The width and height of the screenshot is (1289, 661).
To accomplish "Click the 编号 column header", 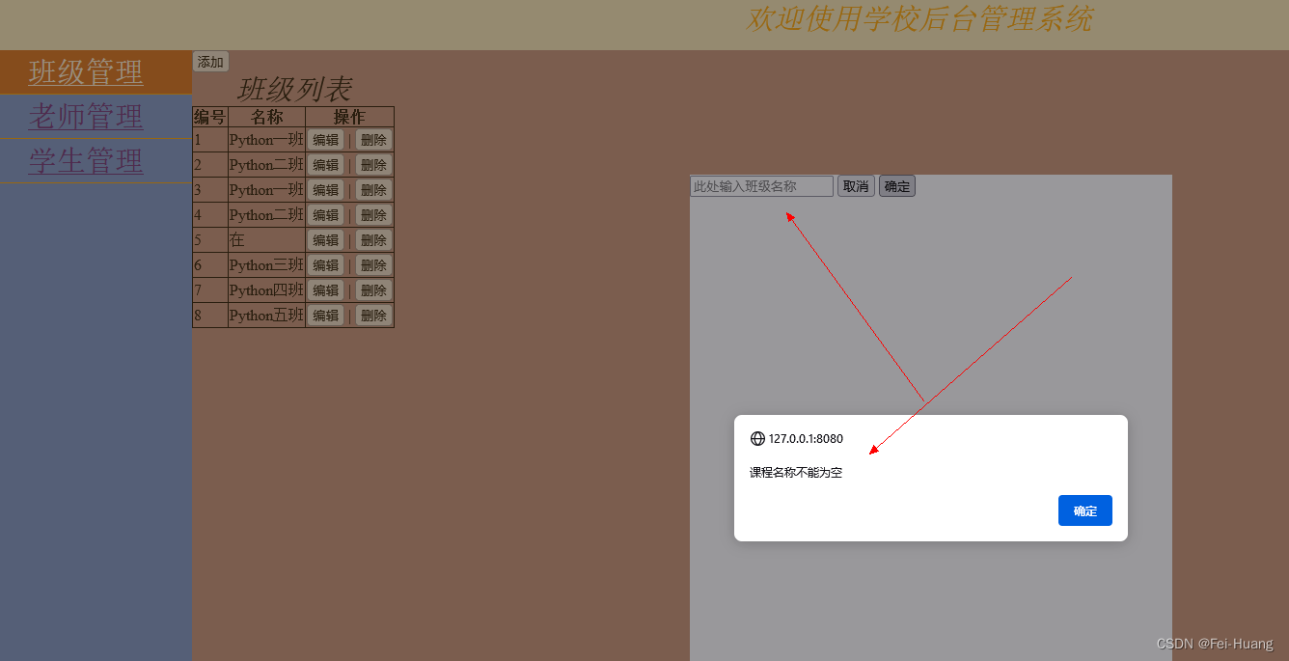I will [210, 117].
